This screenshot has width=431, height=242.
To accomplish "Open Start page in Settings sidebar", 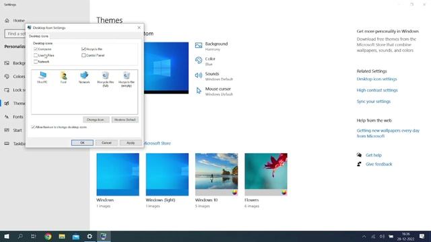I will tap(18, 130).
